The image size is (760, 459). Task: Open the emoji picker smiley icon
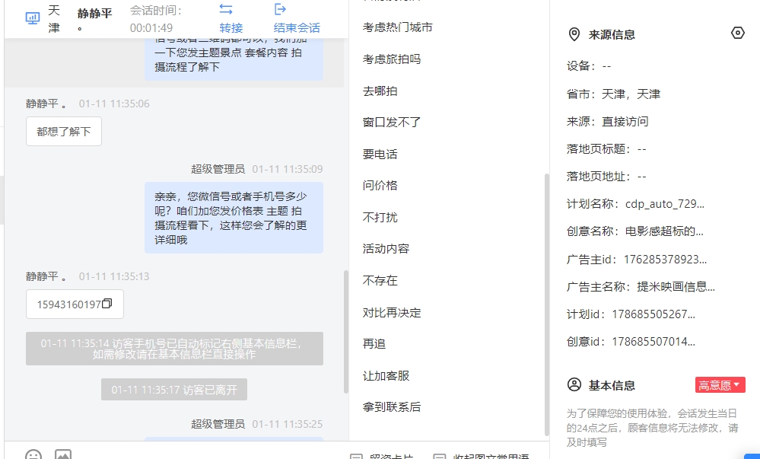pos(33,455)
